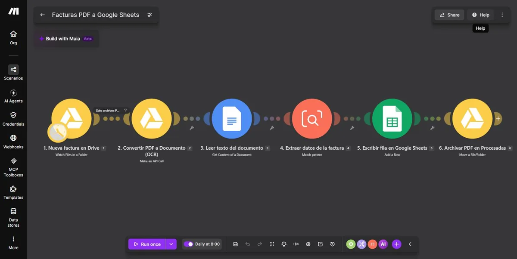
Task: Open MCP Toolboxes
Action: [x=13, y=167]
